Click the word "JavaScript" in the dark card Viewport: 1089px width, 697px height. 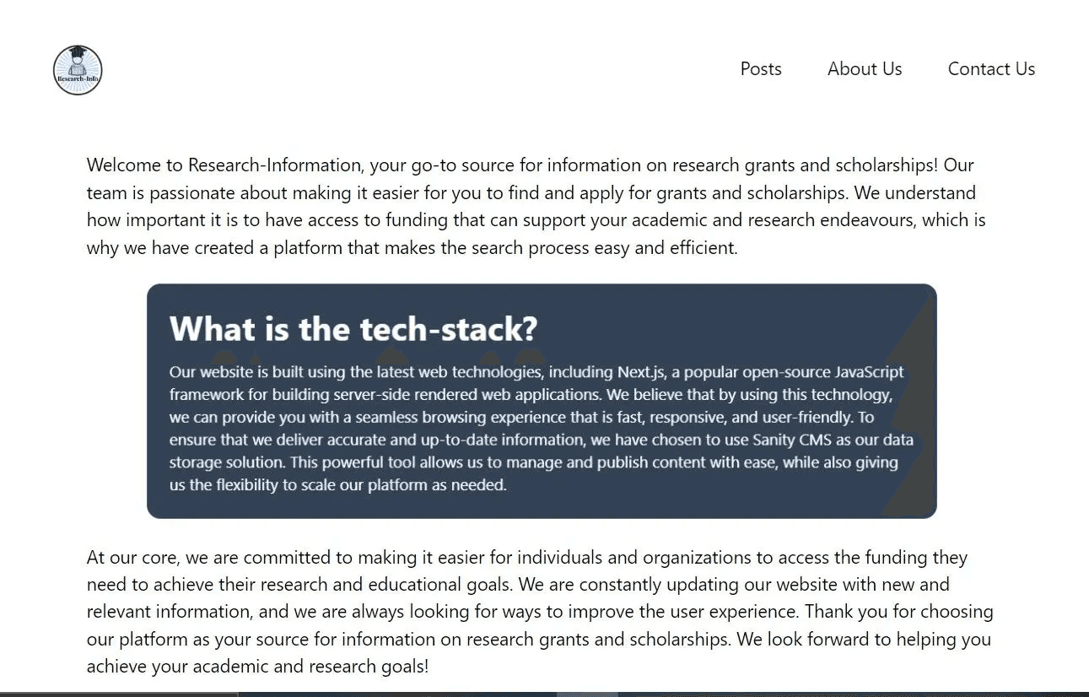pos(869,372)
